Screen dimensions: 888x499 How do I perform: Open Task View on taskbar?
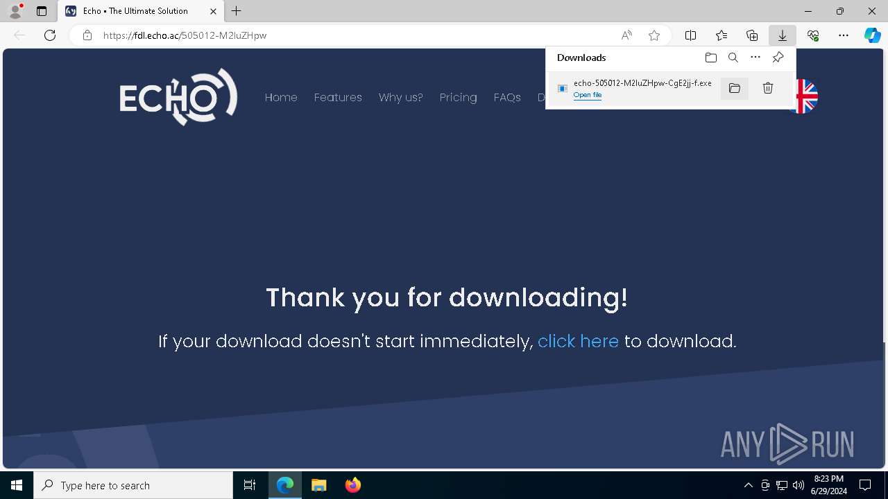(x=250, y=485)
